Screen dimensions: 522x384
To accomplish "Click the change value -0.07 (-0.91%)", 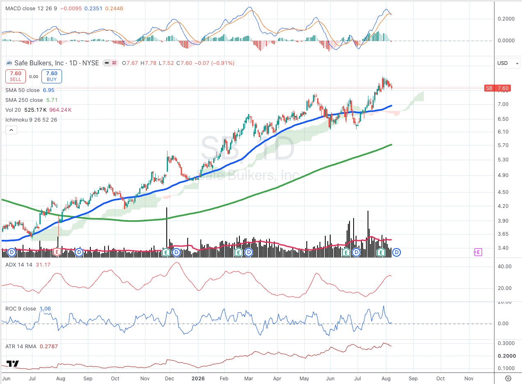I will click(214, 63).
